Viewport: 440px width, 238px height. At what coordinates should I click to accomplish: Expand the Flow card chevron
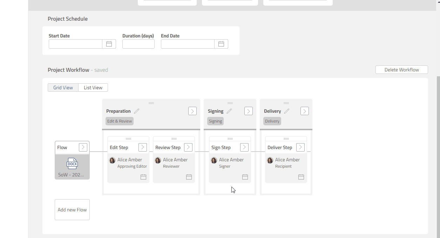[x=83, y=147]
